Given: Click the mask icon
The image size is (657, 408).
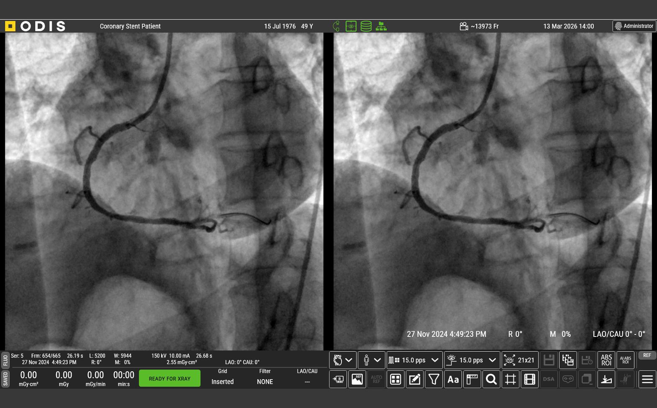Looking at the screenshot, I should click(568, 379).
